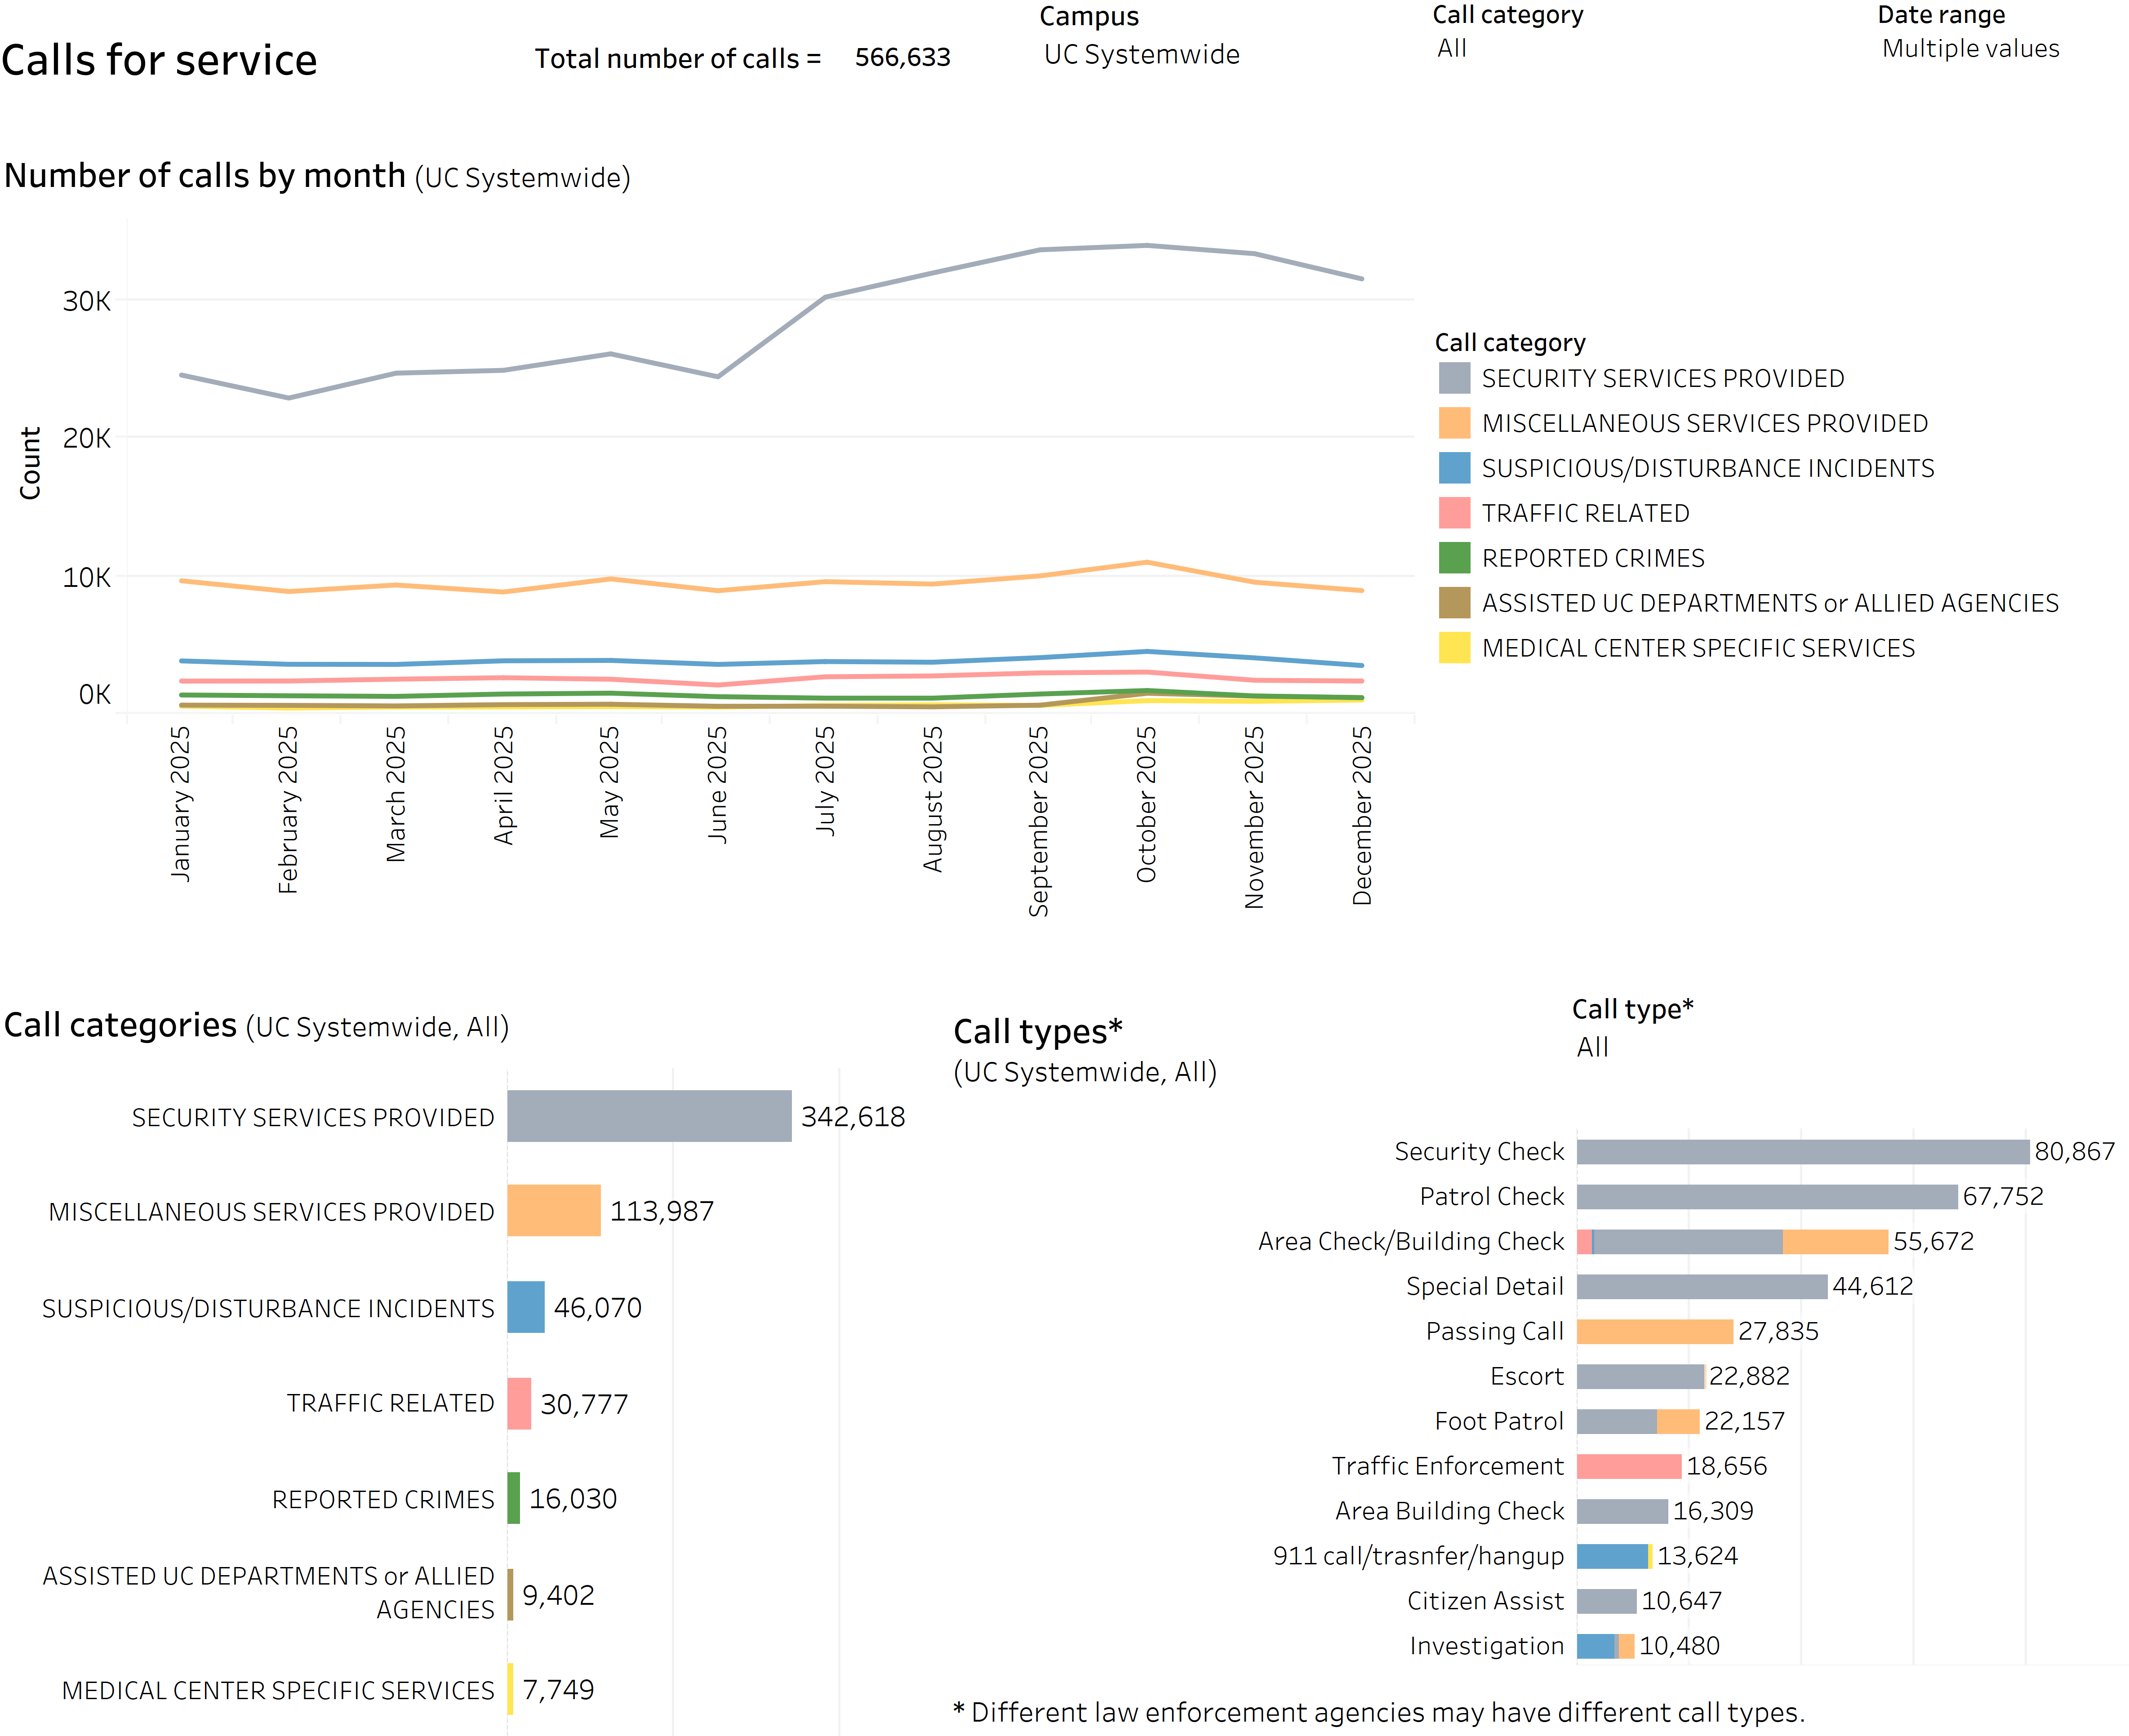
Task: Select SECURITY SERVICES PROVIDED legend label
Action: coord(1662,378)
